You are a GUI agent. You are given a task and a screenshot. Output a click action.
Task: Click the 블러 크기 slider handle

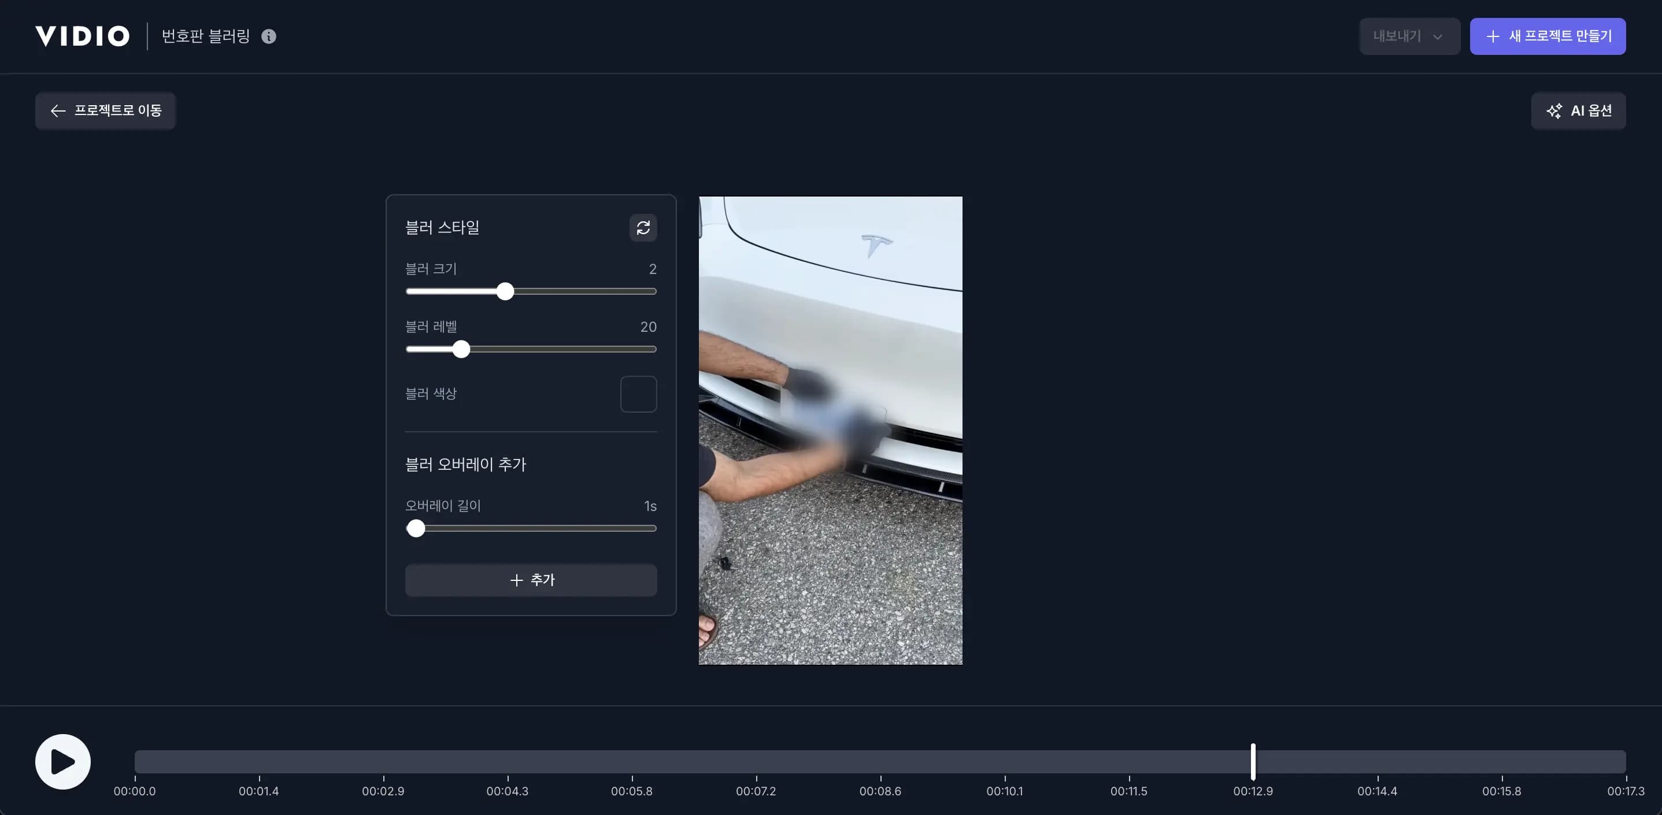pyautogui.click(x=506, y=292)
